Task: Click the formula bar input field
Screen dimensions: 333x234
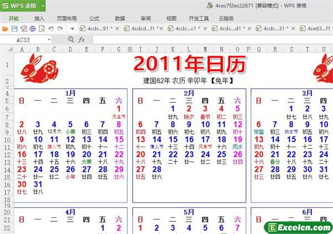Action: pos(213,40)
